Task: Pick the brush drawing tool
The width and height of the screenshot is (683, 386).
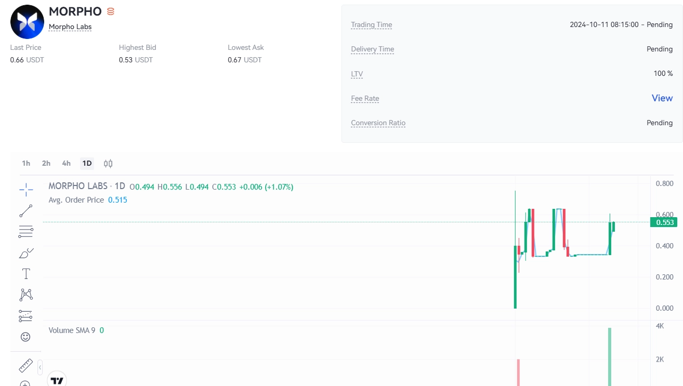Action: click(26, 252)
